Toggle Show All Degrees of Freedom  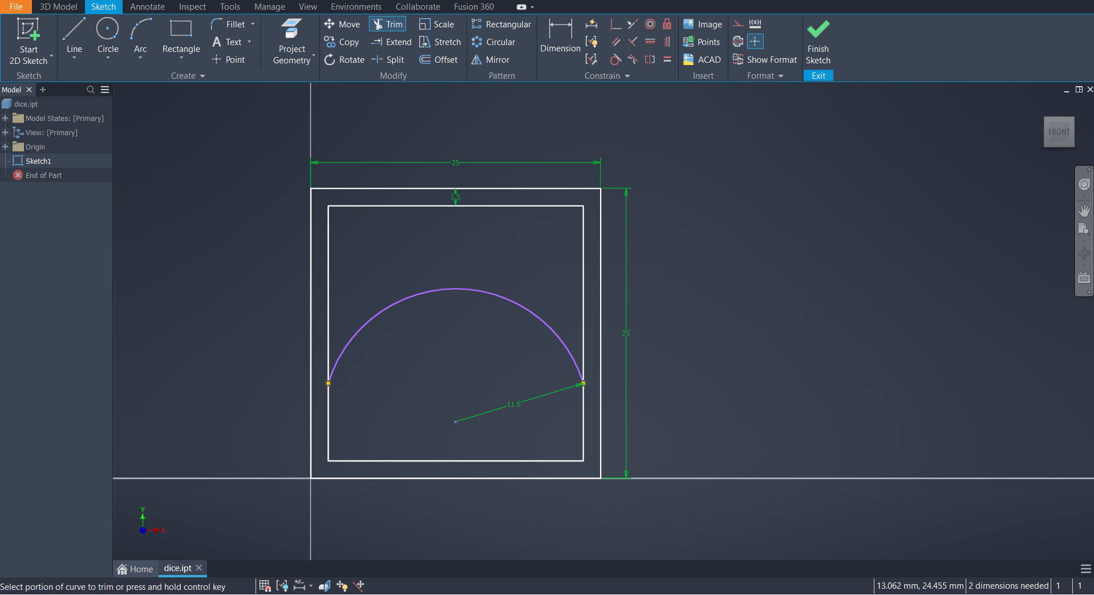(x=342, y=585)
